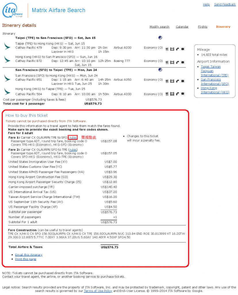Viewport: 238px width, 295px height.
Task: Click the Taiwan Airport Service Charge International (TW) label
Action: click(x=44, y=197)
